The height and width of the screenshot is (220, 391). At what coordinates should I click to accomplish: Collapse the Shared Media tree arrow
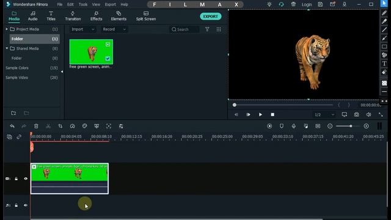7,48
